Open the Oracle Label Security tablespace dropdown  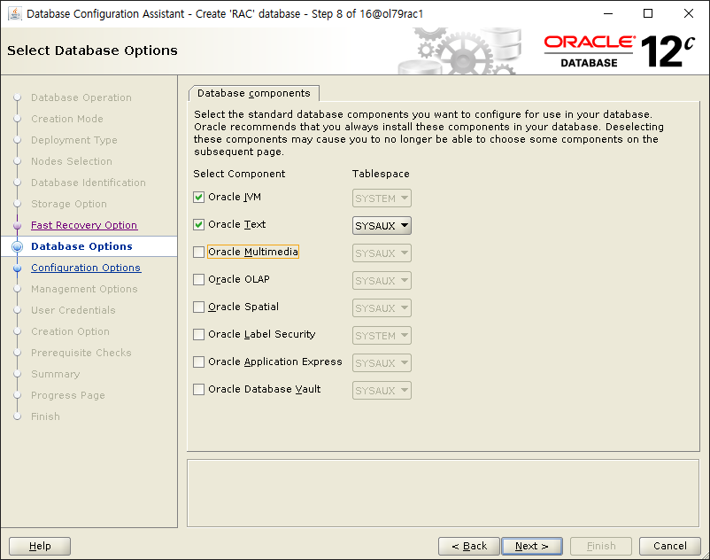pyautogui.click(x=382, y=336)
